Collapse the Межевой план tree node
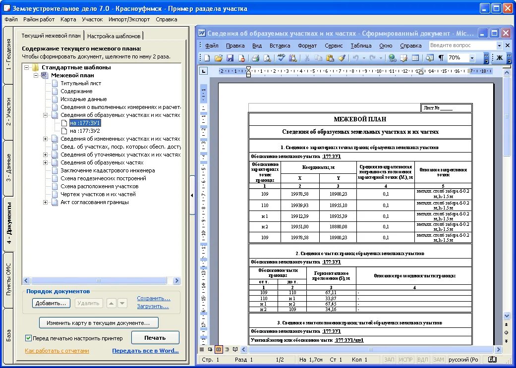516x368 pixels. coord(36,75)
